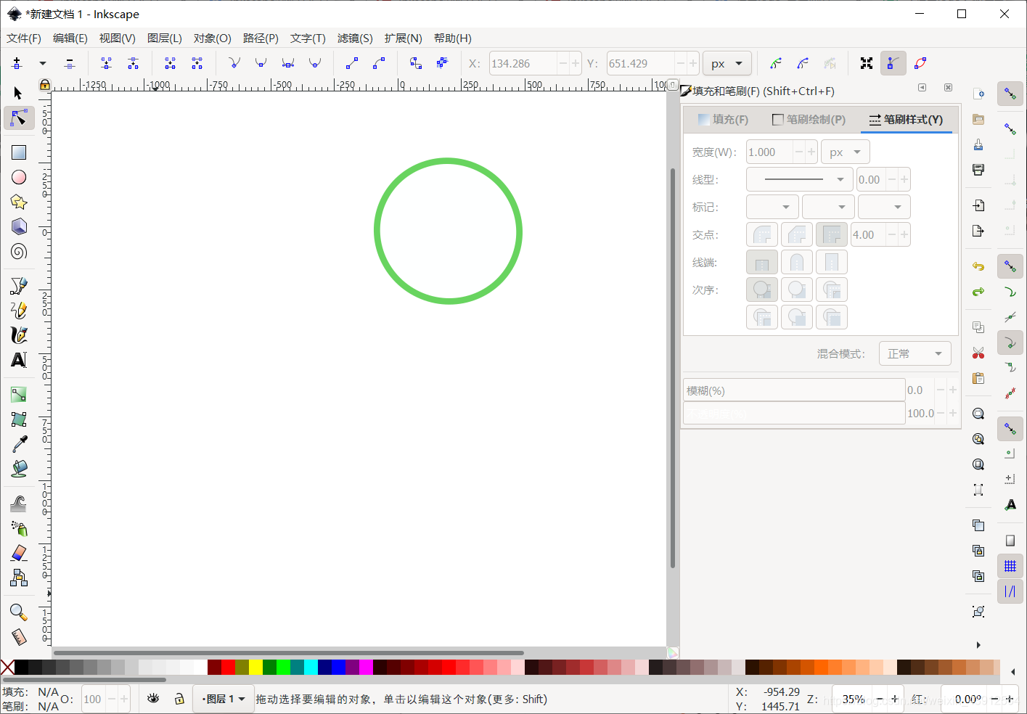Screen dimensions: 1027x714
Task: Click the cyan color swatch
Action: tap(311, 667)
